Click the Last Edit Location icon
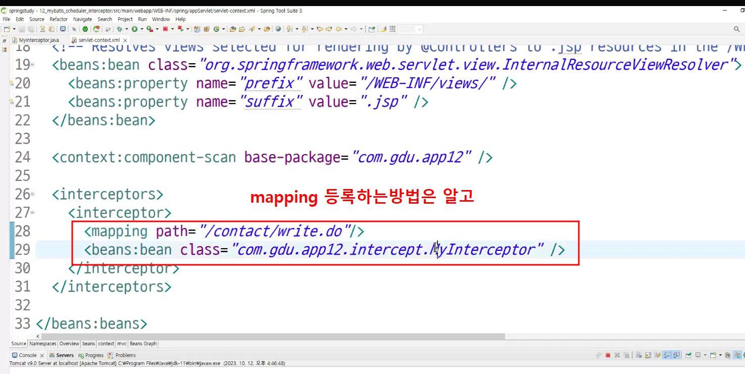 [320, 29]
